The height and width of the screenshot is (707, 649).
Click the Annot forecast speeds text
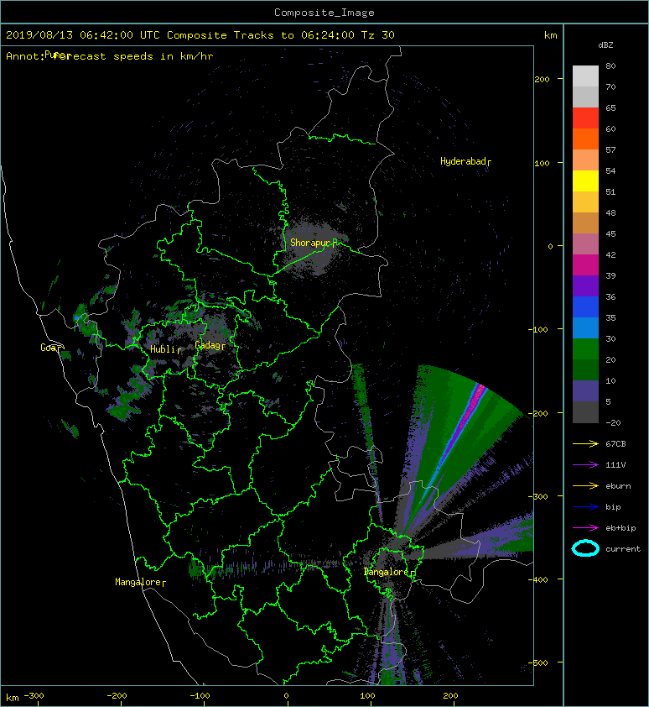(110, 56)
